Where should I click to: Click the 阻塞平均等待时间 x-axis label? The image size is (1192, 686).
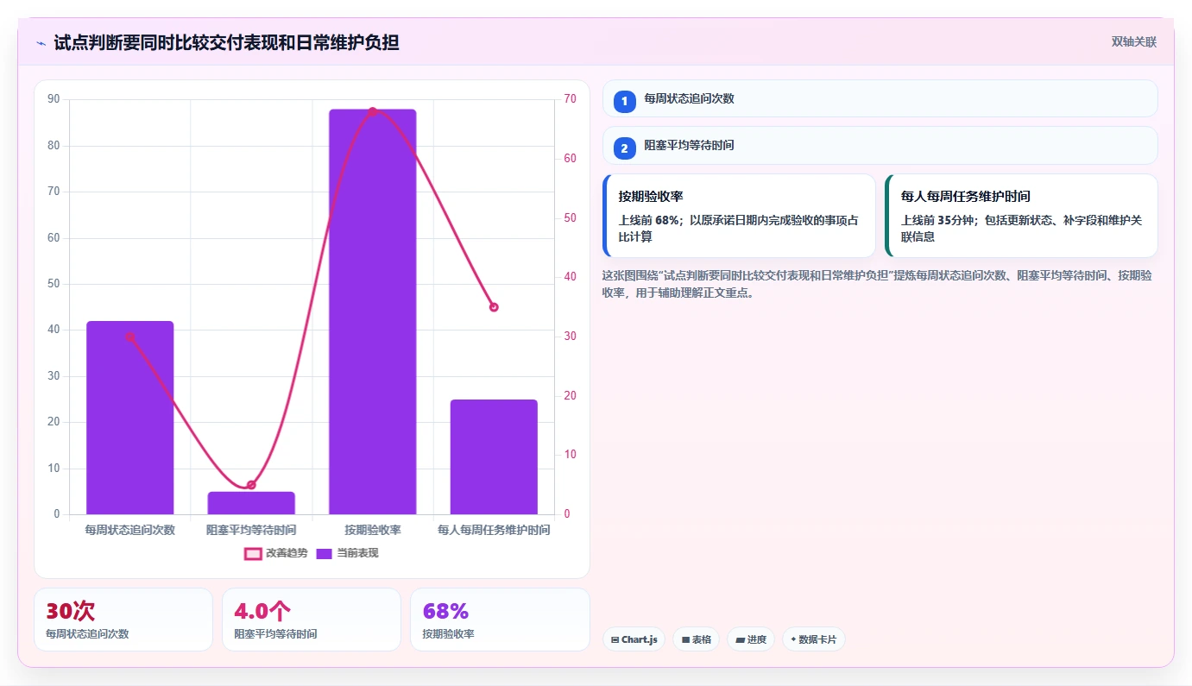pos(251,530)
